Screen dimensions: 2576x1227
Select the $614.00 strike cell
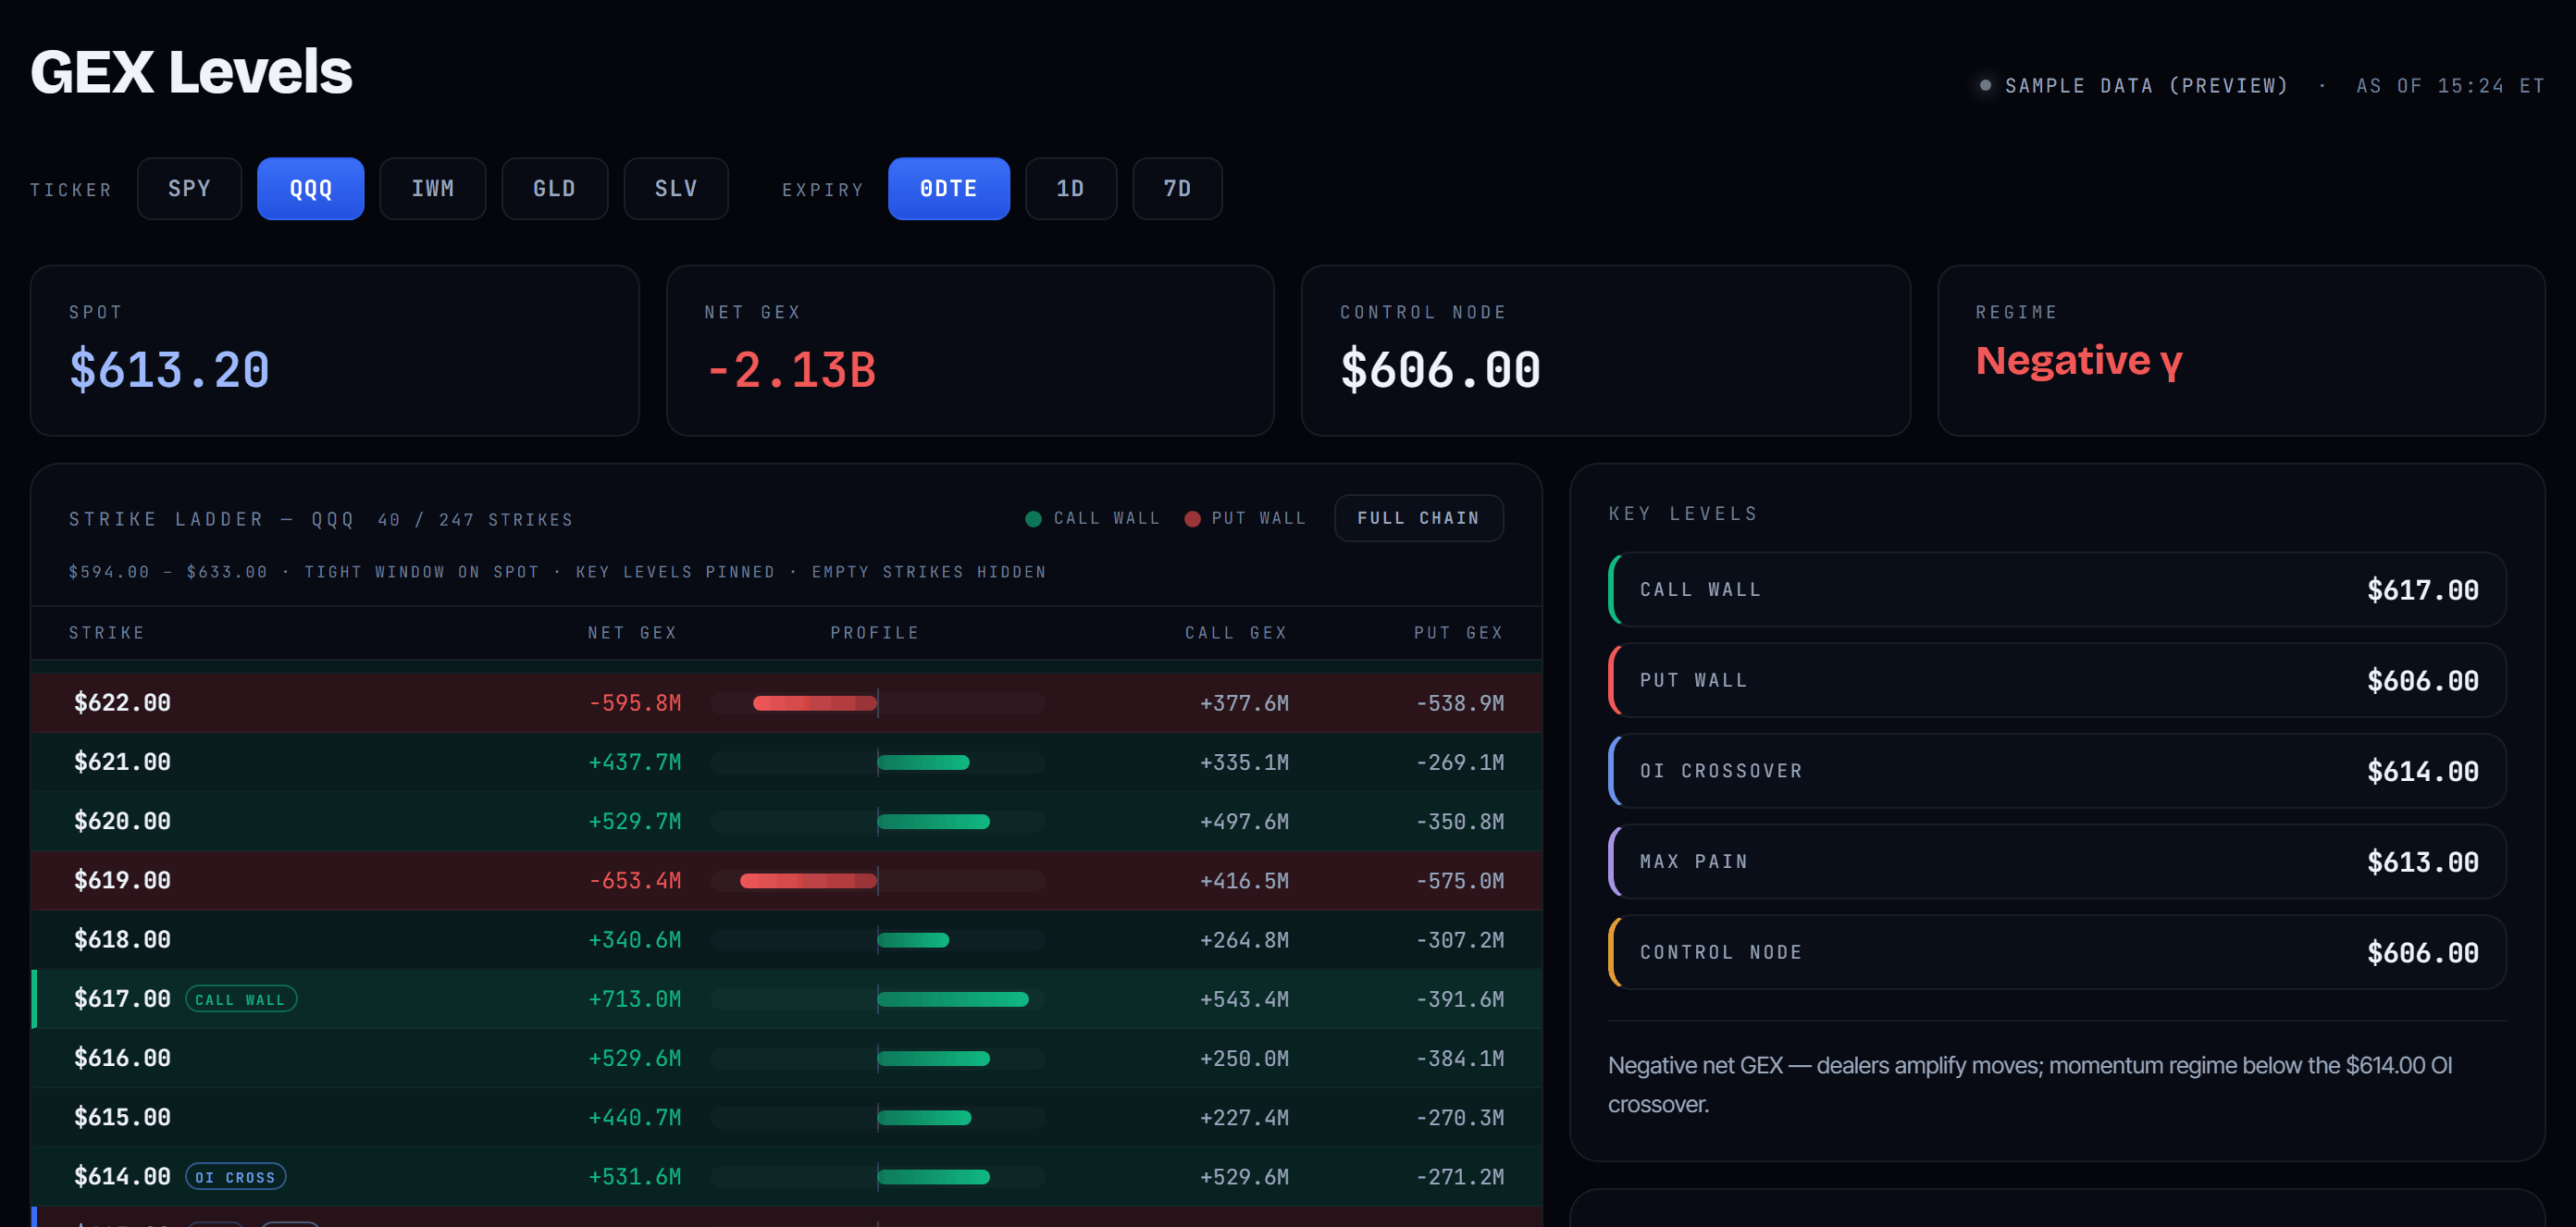(122, 1176)
